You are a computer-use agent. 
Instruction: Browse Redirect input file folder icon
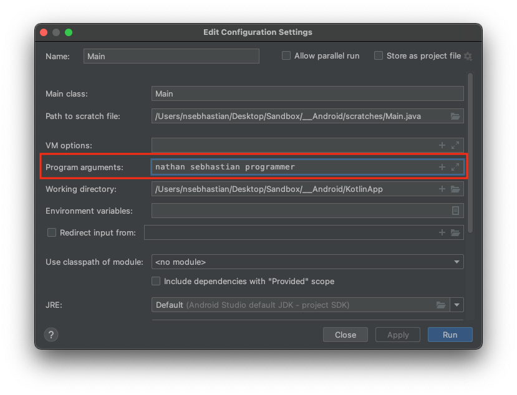coord(455,232)
